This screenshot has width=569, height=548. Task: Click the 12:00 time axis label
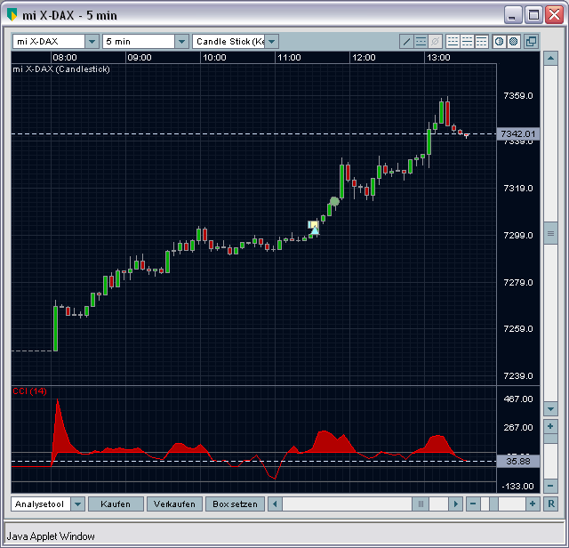pyautogui.click(x=364, y=57)
